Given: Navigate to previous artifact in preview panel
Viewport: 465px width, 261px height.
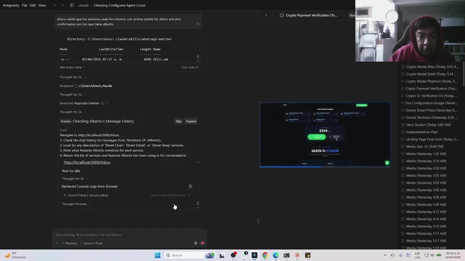Looking at the screenshot, I should click(x=266, y=15).
